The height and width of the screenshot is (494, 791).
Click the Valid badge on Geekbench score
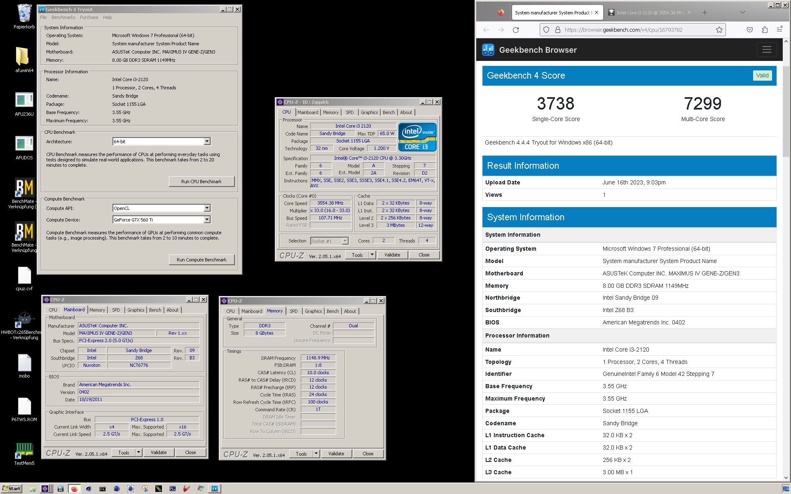click(x=762, y=75)
